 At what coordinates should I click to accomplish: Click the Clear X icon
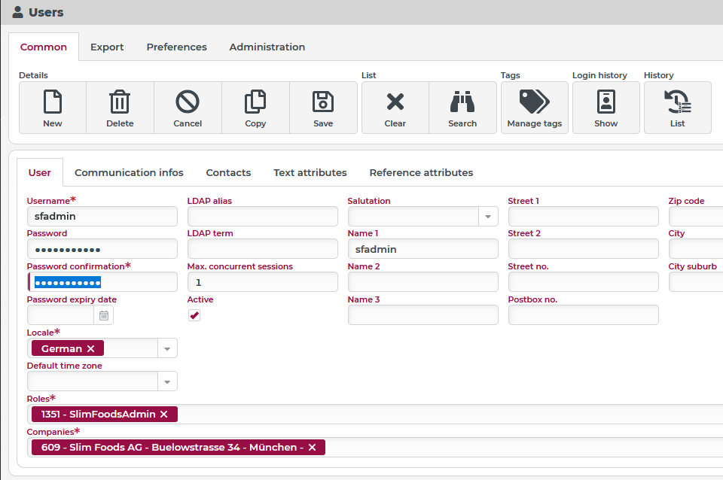pos(395,102)
